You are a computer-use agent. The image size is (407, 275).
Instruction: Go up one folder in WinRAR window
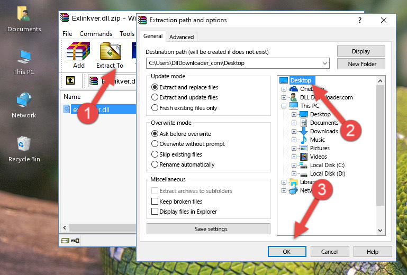70,81
